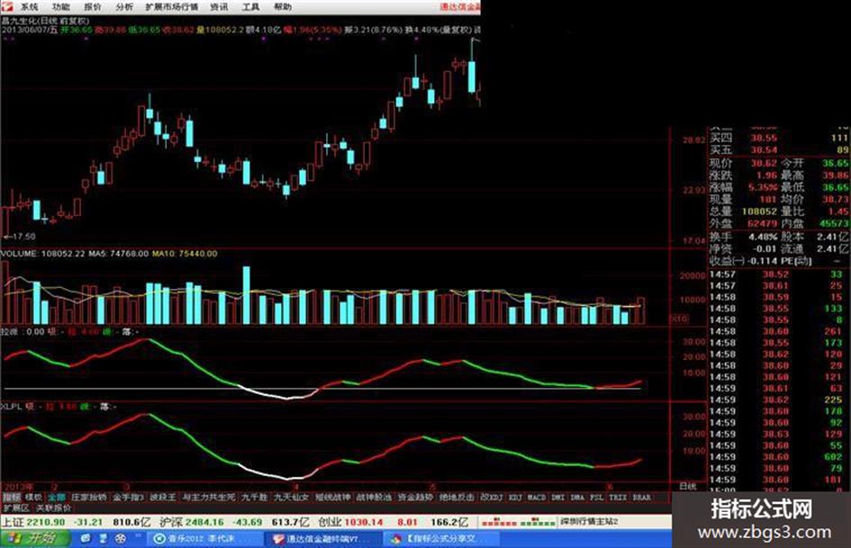Select the 模板 tab at bottom
The width and height of the screenshot is (851, 548).
pyautogui.click(x=33, y=497)
